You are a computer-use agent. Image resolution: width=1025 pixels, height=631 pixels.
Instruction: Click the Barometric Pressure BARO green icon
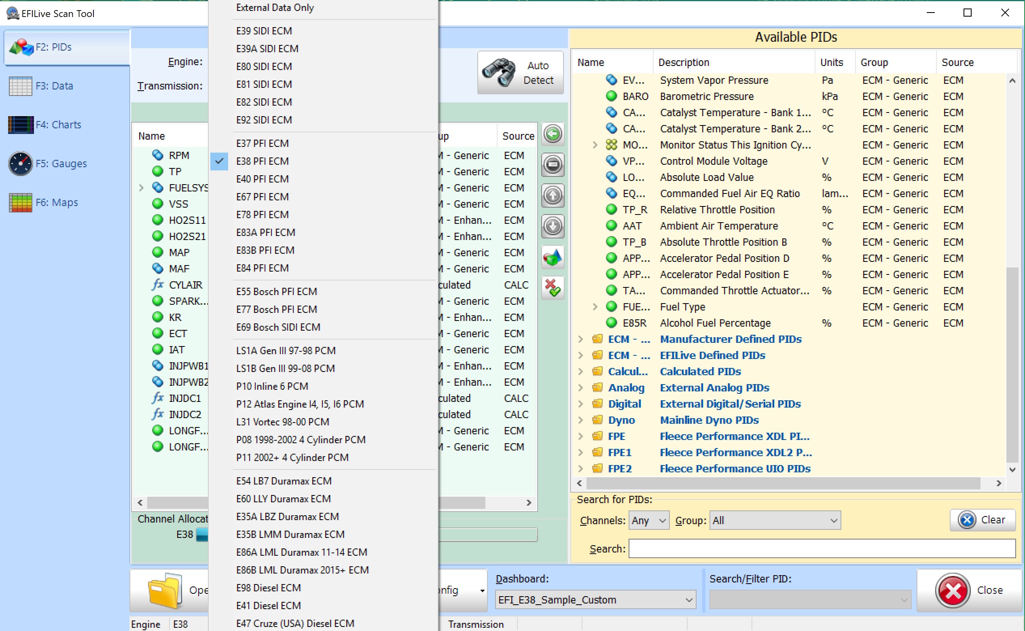[x=611, y=96]
